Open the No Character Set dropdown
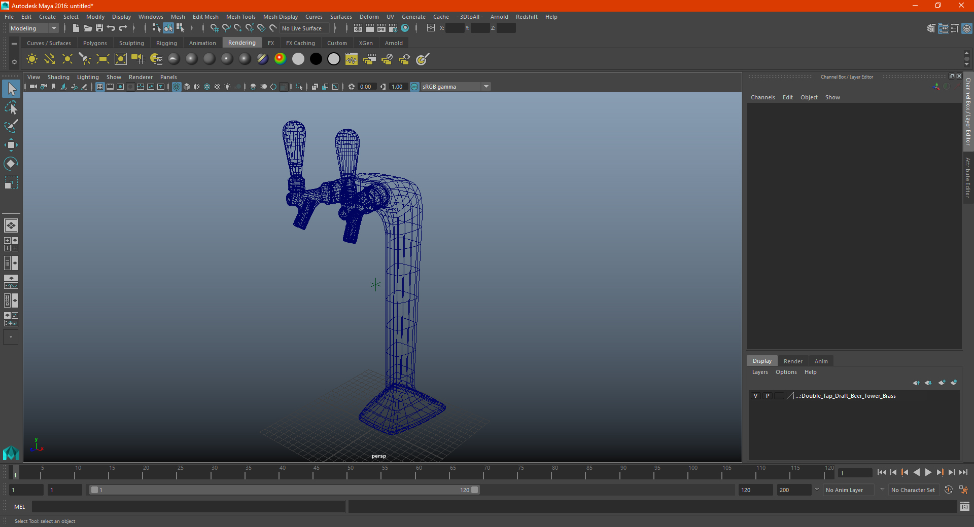The height and width of the screenshot is (527, 974). point(913,490)
